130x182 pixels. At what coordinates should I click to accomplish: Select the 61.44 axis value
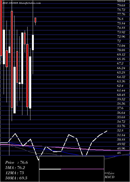tap(121, 90)
